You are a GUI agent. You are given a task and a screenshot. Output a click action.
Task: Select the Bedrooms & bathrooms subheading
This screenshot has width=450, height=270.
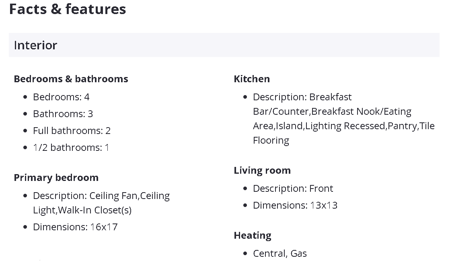tap(71, 79)
